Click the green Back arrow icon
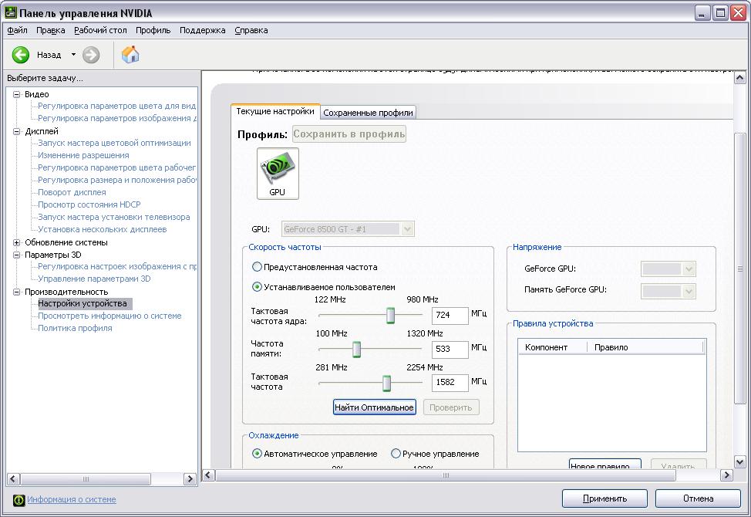Viewport: 751px width, 517px height. [21, 55]
